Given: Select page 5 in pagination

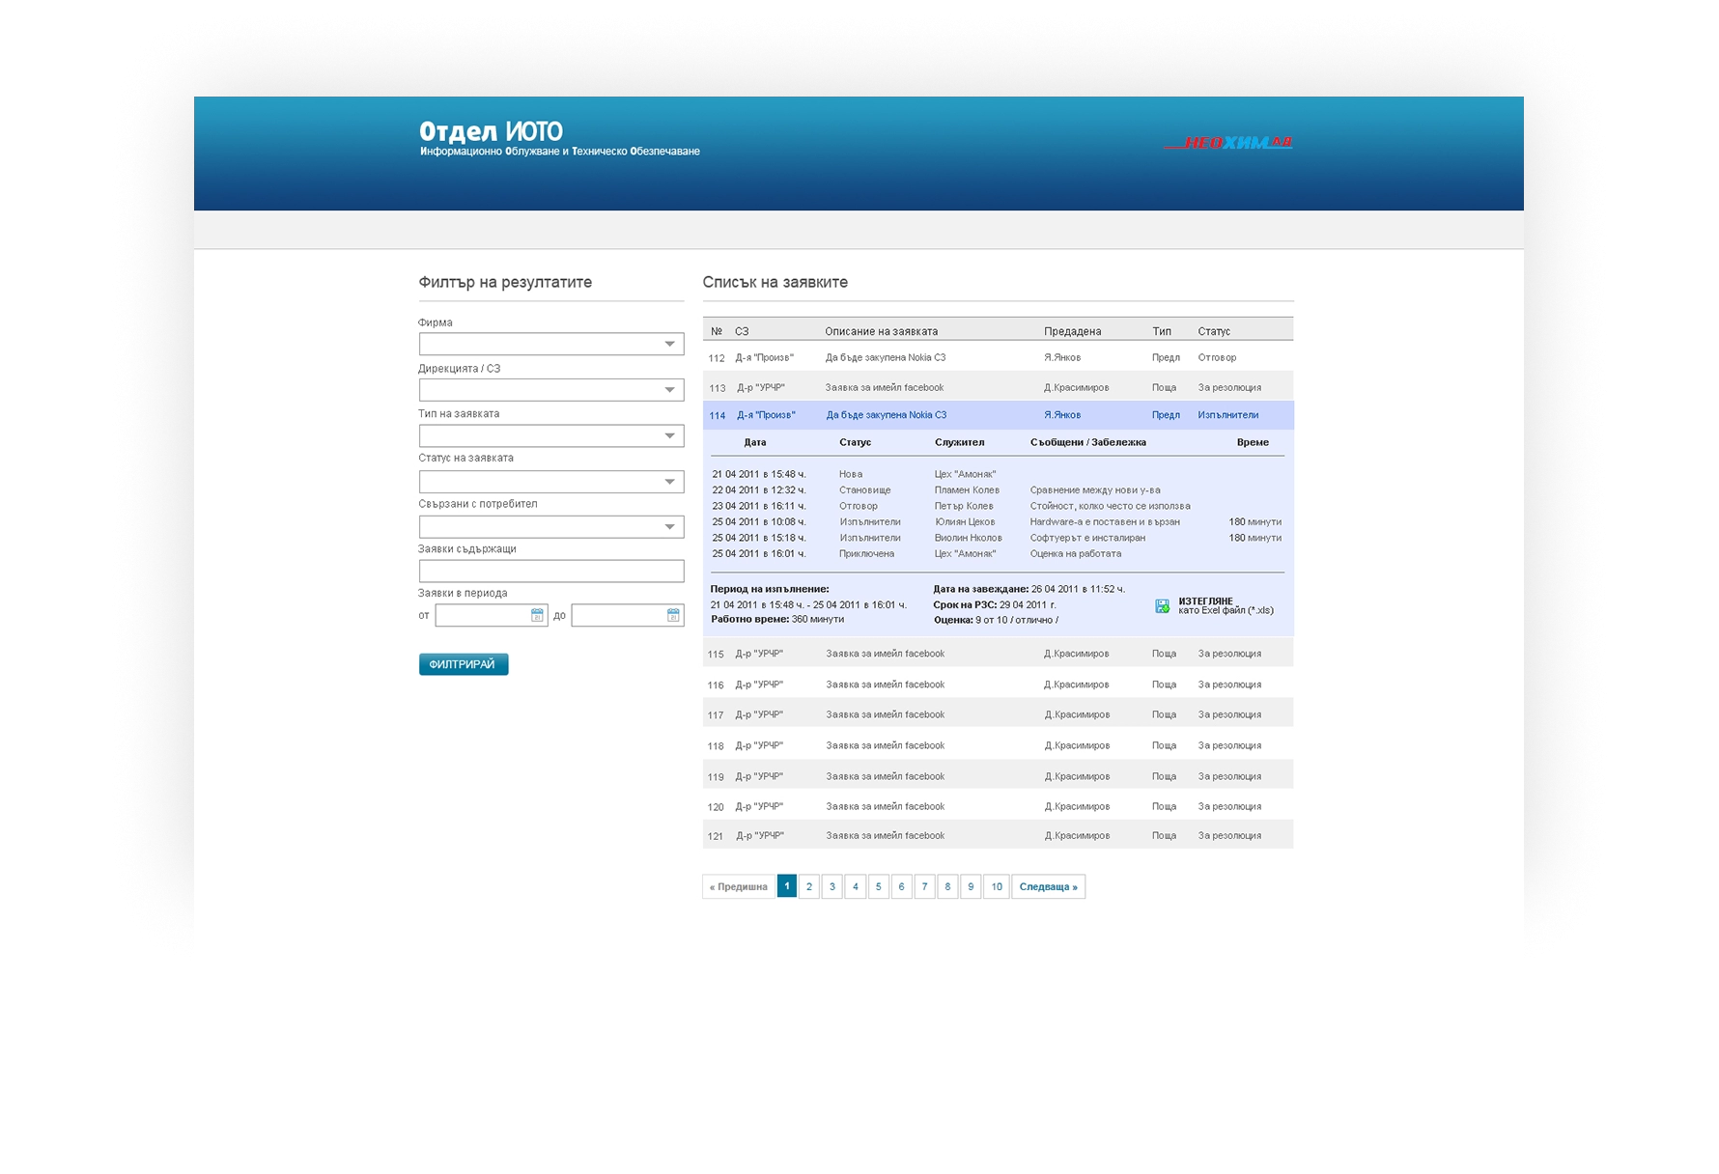Looking at the screenshot, I should pyautogui.click(x=878, y=887).
